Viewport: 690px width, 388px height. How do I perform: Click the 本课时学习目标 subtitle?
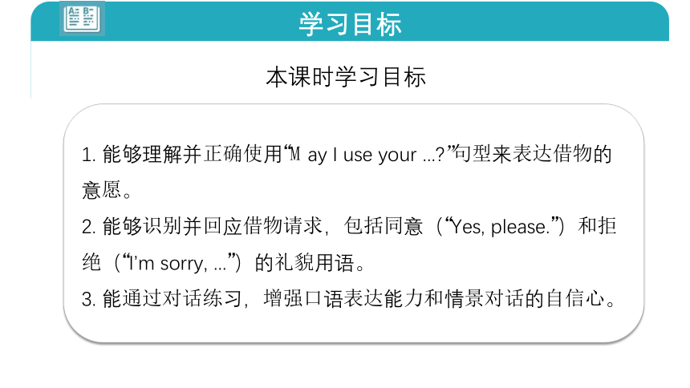(346, 77)
